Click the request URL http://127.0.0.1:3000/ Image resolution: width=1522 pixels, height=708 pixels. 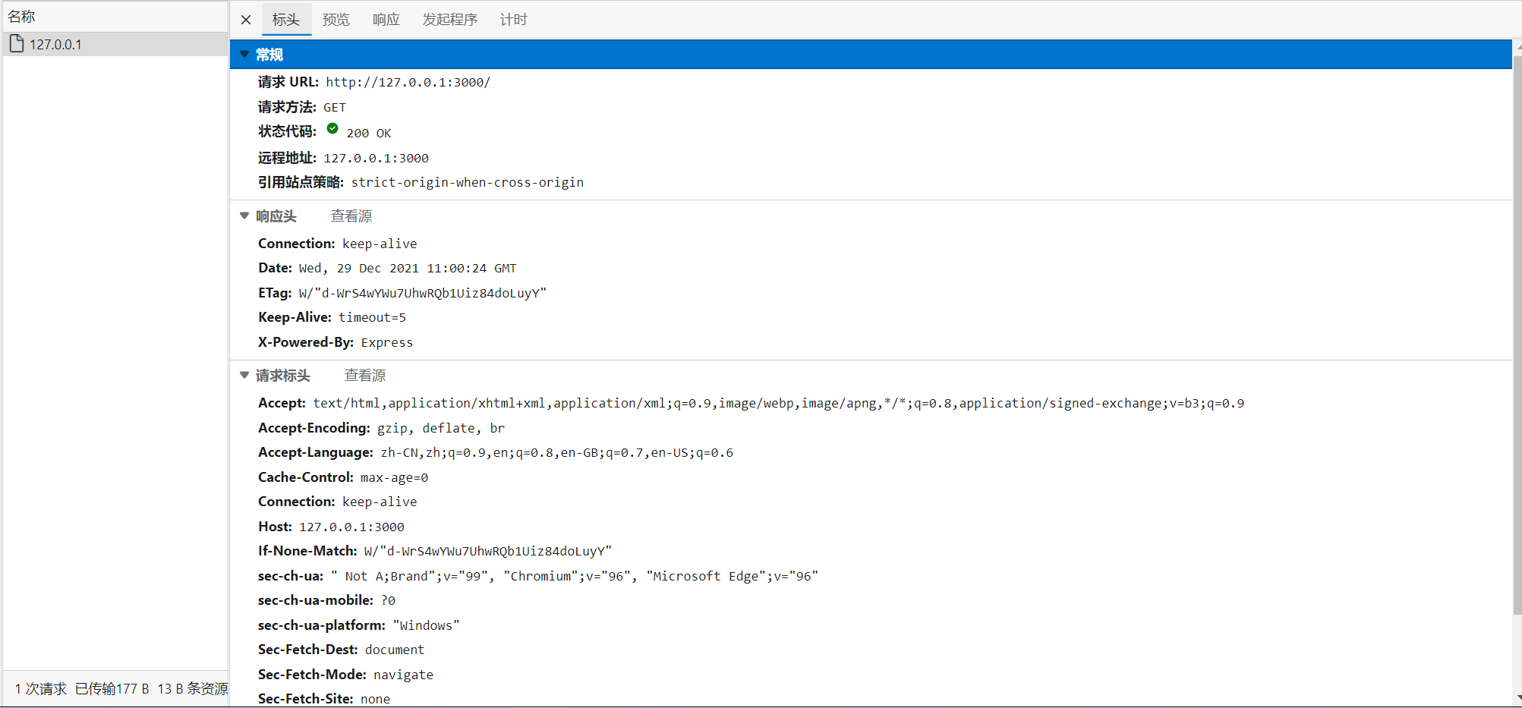coord(408,82)
